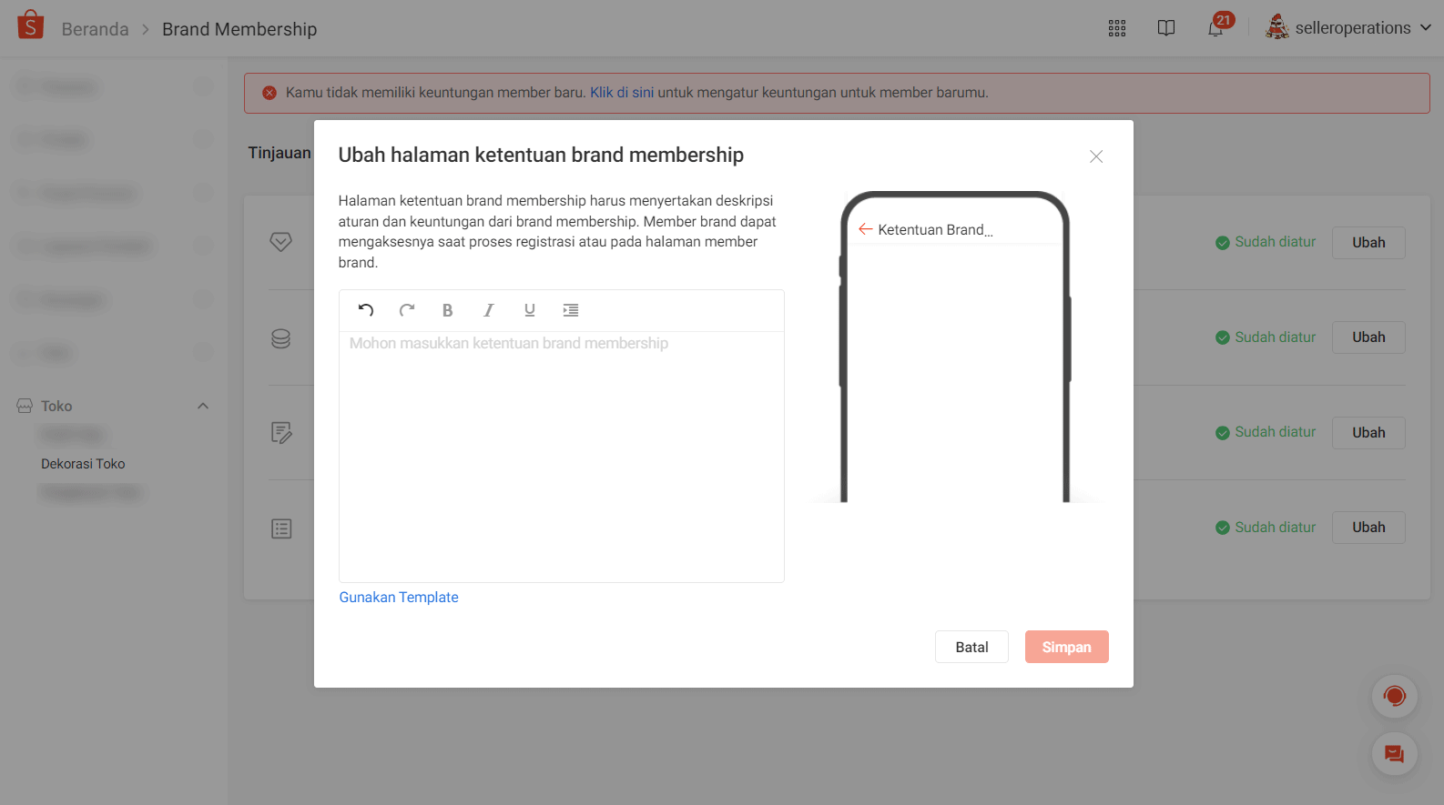This screenshot has width=1444, height=805.
Task: Open Dekorasi Toko sidebar item
Action: [83, 464]
